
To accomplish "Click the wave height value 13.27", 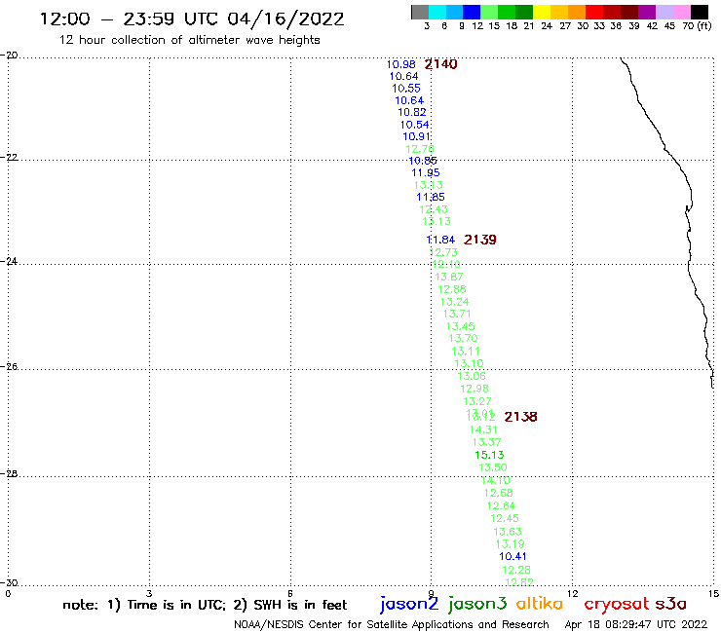I will [x=477, y=401].
